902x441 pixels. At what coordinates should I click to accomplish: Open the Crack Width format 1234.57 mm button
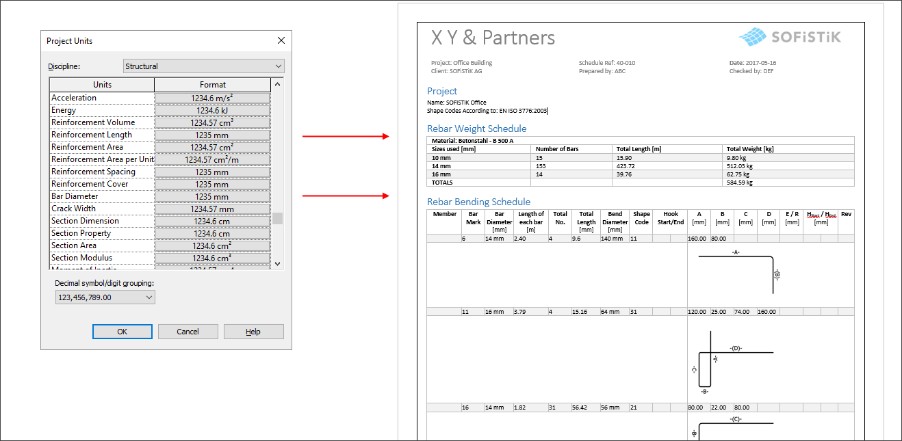(213, 209)
